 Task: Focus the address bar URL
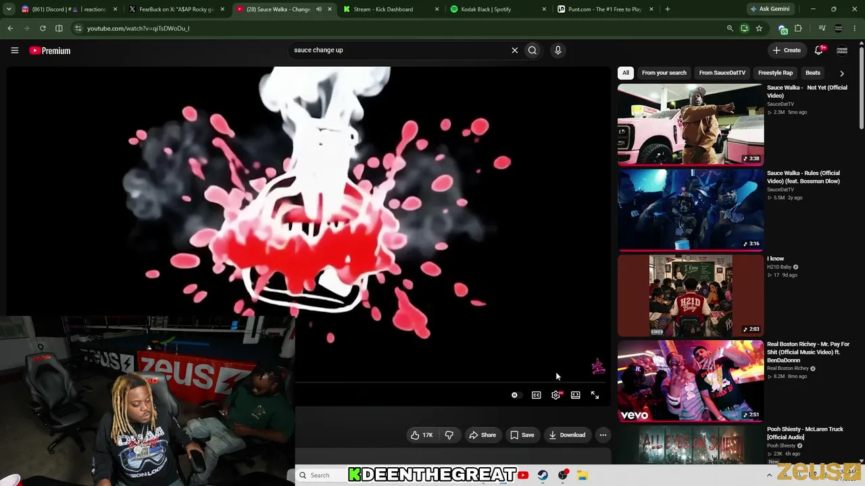point(138,28)
